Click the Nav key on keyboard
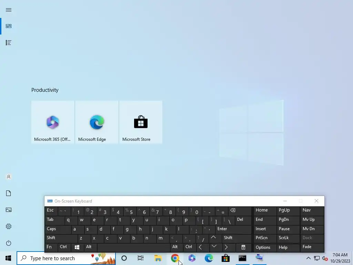 click(312, 211)
